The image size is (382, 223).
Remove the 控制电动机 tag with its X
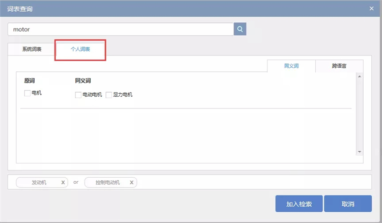pos(131,182)
